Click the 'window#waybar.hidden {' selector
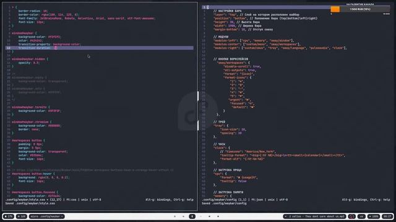The width and height of the screenshot is (396, 222). (30, 59)
